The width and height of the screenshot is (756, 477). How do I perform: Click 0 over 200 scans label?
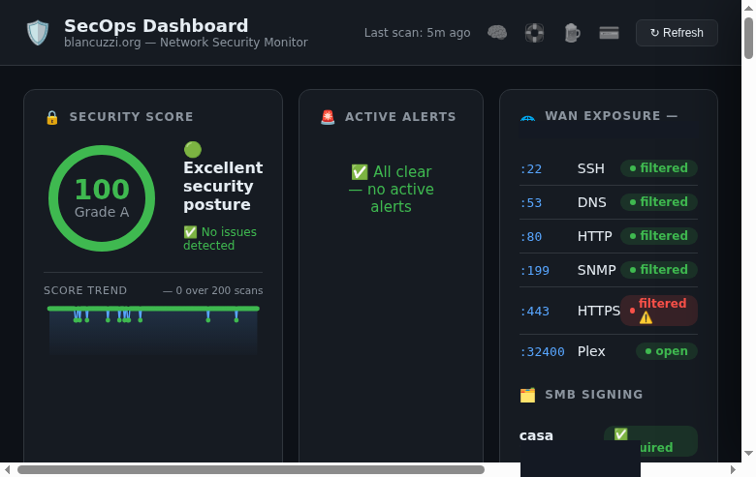[213, 290]
